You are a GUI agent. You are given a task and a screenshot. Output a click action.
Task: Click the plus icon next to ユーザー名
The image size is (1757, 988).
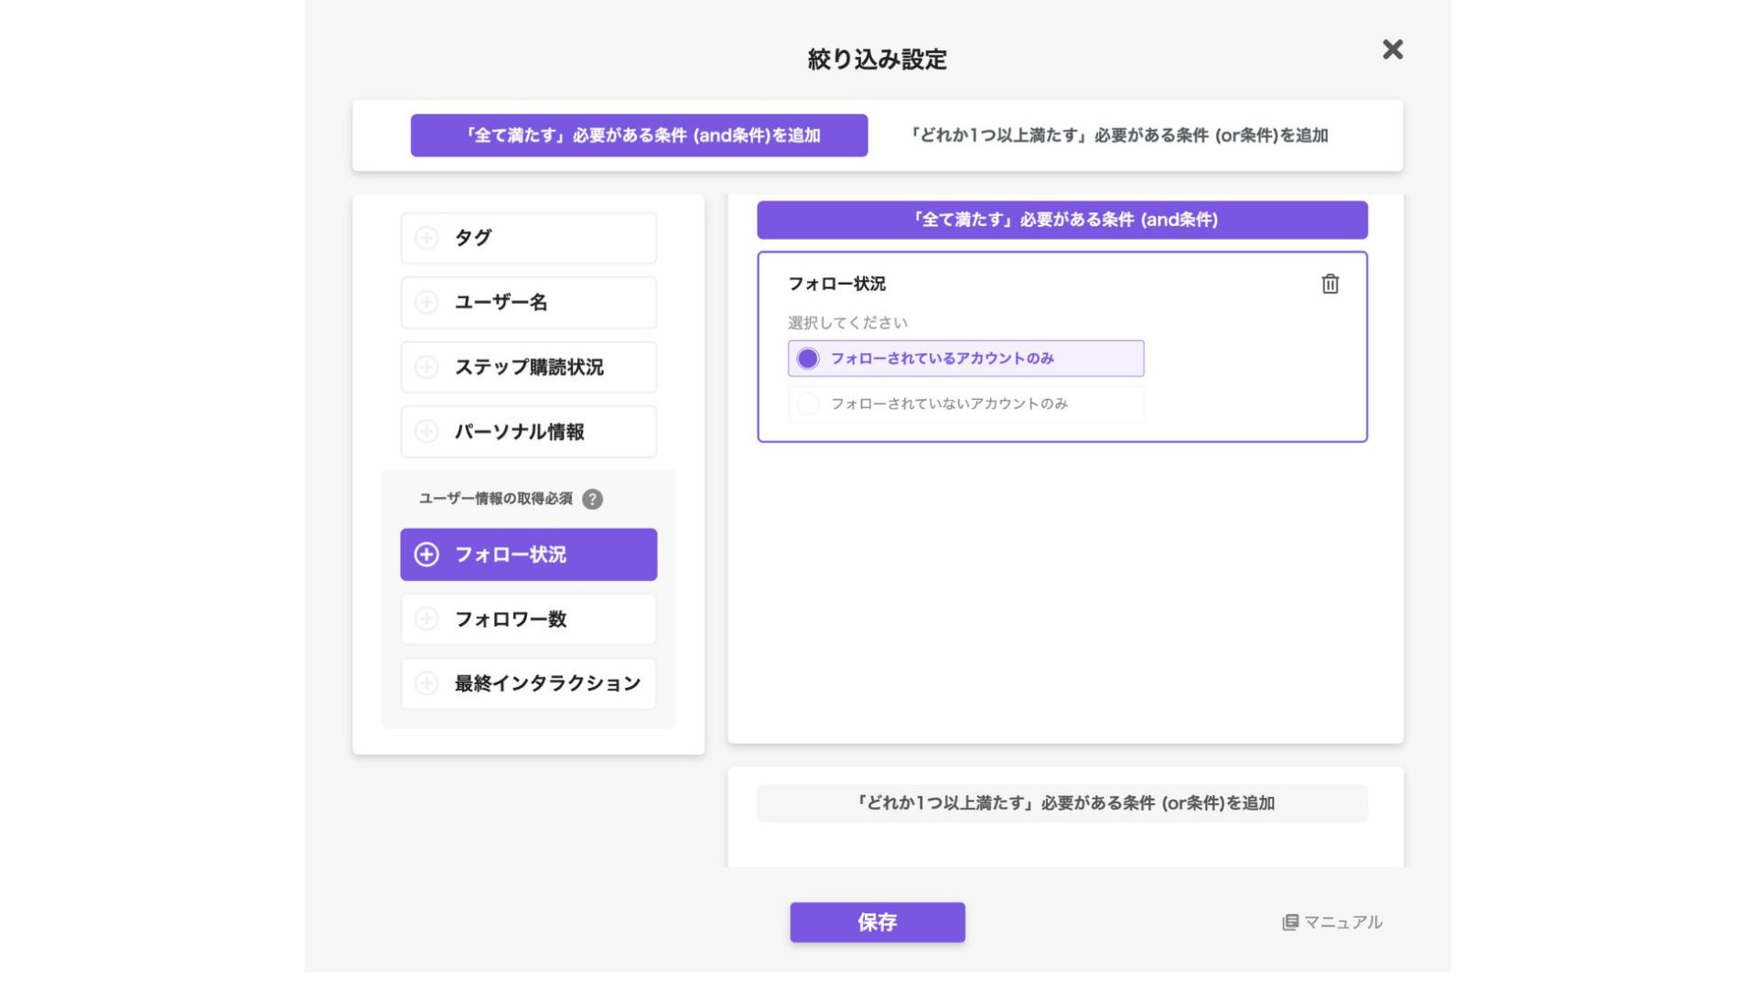point(426,303)
